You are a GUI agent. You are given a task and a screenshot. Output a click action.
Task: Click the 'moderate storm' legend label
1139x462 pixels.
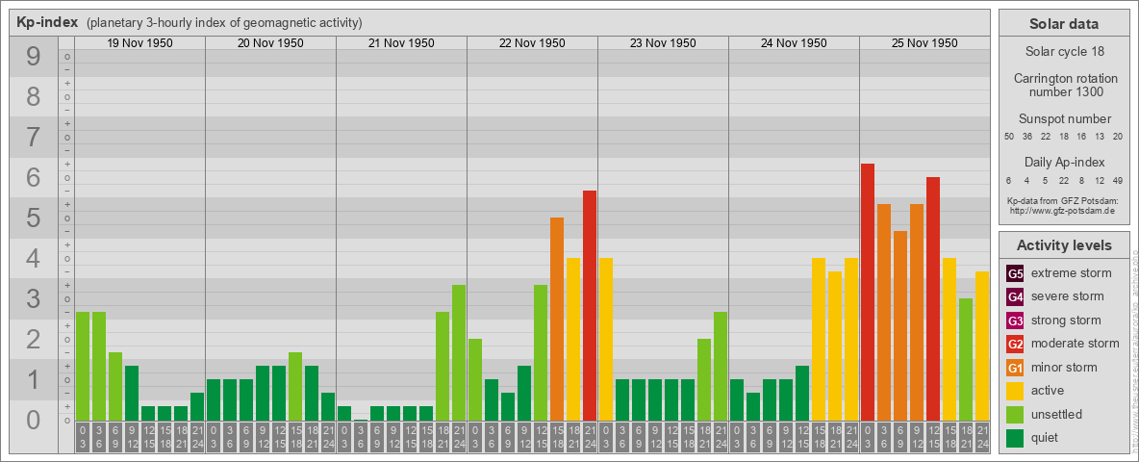1076,344
